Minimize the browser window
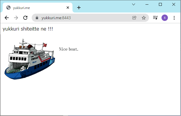This screenshot has height=116, width=181. coord(147,4)
